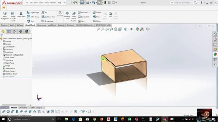Open the DisplayManager panel tab
Viewport: 218px width, 122px height.
tap(27, 32)
